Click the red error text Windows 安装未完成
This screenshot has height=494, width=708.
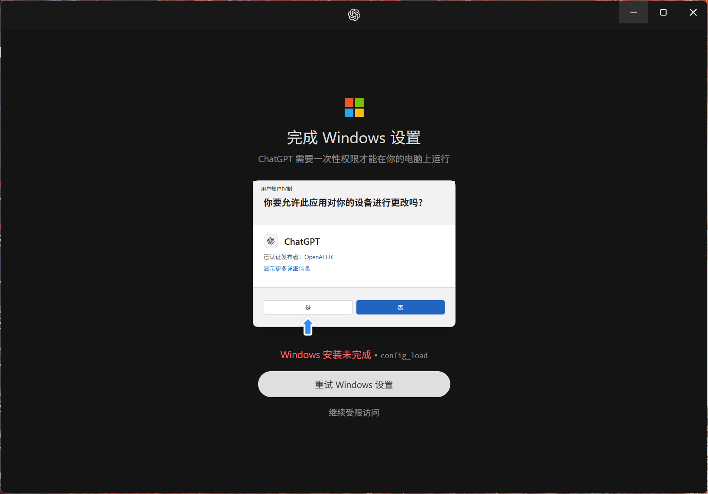pyautogui.click(x=326, y=355)
